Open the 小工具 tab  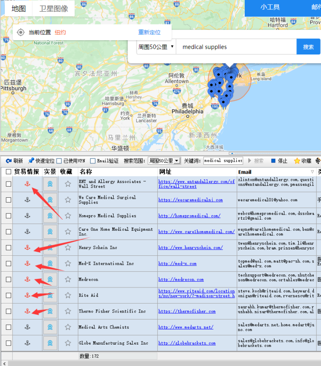[270, 7]
